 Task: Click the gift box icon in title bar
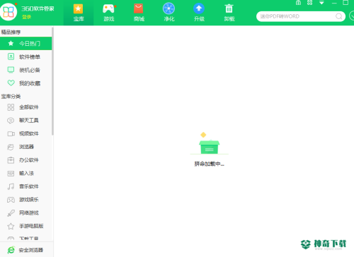(x=298, y=3)
